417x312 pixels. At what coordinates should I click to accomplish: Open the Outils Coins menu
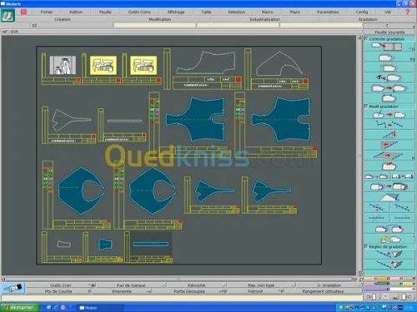[139, 12]
